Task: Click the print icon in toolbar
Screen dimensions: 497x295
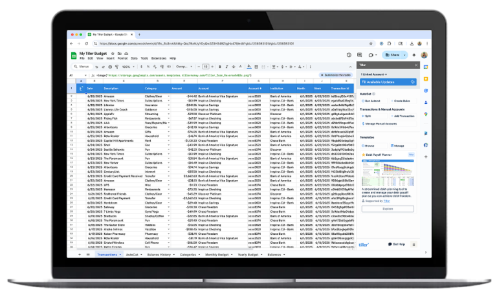Action: point(110,67)
